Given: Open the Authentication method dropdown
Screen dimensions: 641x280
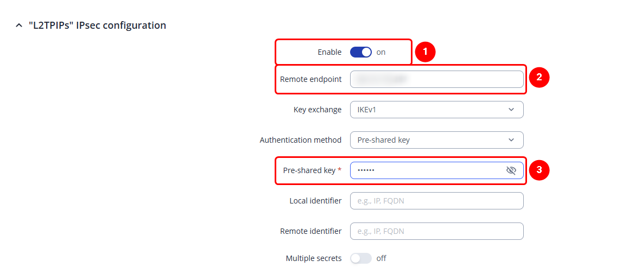Looking at the screenshot, I should click(436, 140).
